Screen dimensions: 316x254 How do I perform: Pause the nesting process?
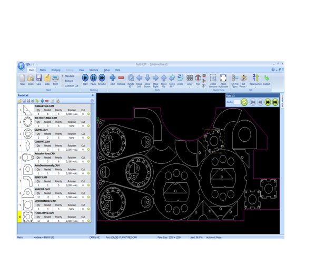93,78
